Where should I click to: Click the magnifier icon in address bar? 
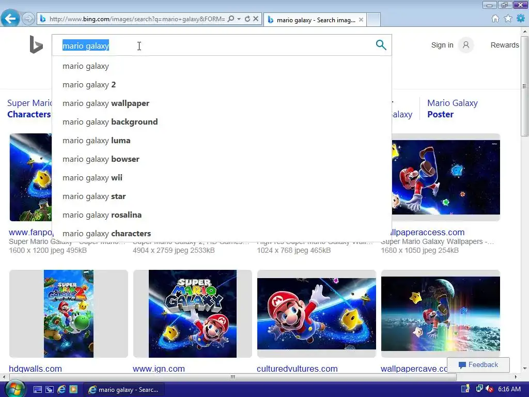(231, 19)
